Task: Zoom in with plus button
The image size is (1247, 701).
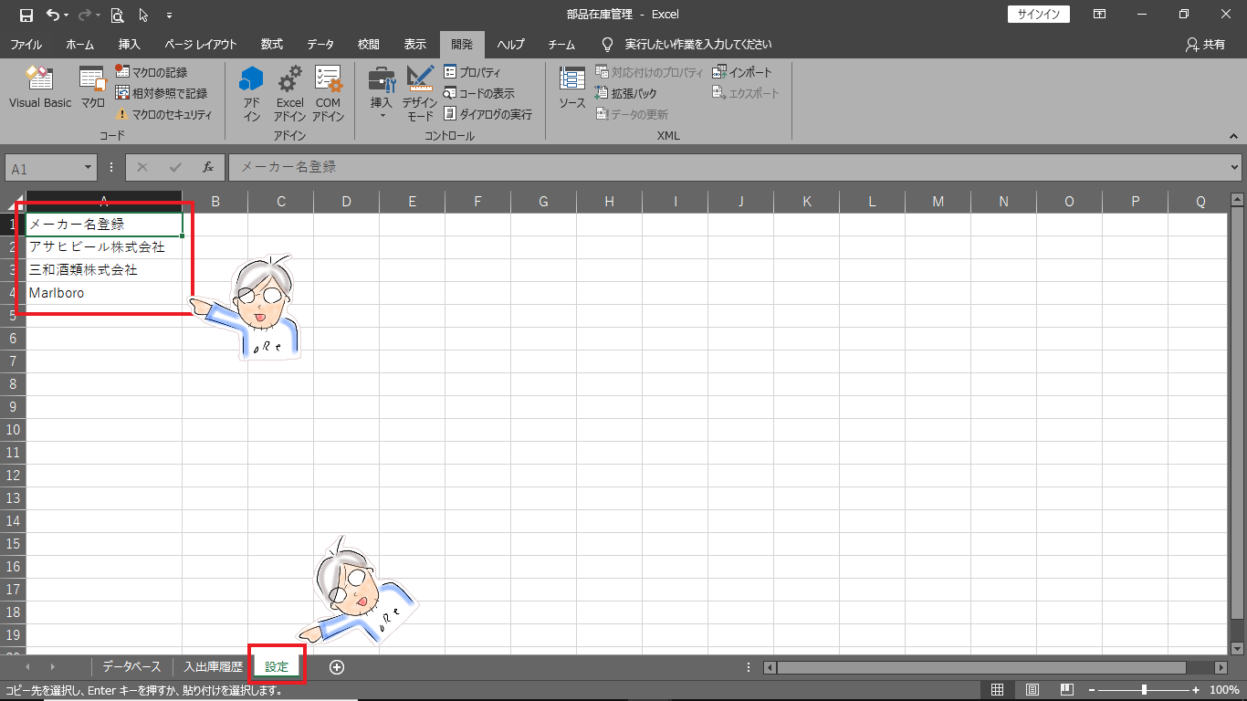Action: pyautogui.click(x=1196, y=690)
